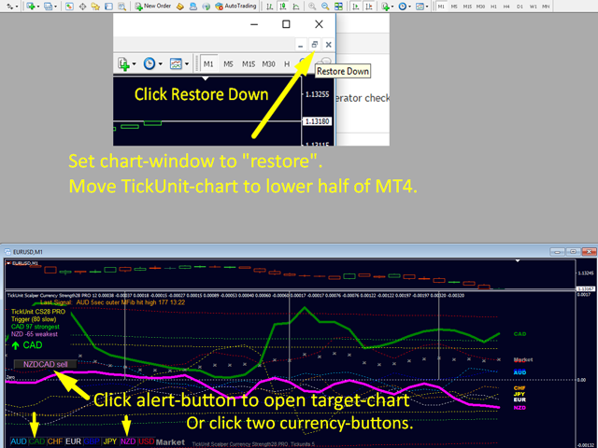Toggle the CAD currency button
Screen dimensions: 598x448
pyautogui.click(x=36, y=441)
